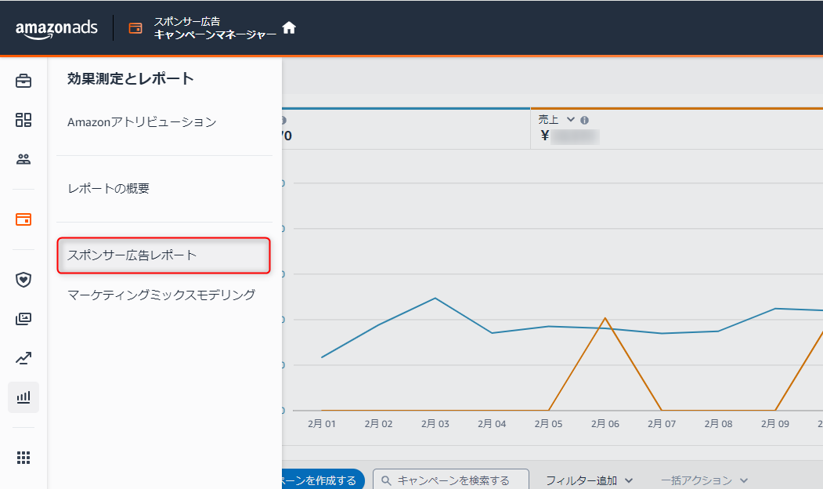Viewport: 823px width, 489px height.
Task: Expand the フィルター追加 dropdown
Action: (x=589, y=480)
